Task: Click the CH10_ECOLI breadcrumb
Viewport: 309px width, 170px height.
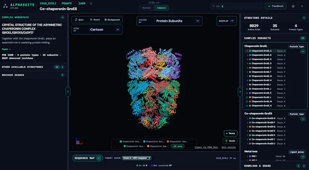Action: (x=48, y=3)
